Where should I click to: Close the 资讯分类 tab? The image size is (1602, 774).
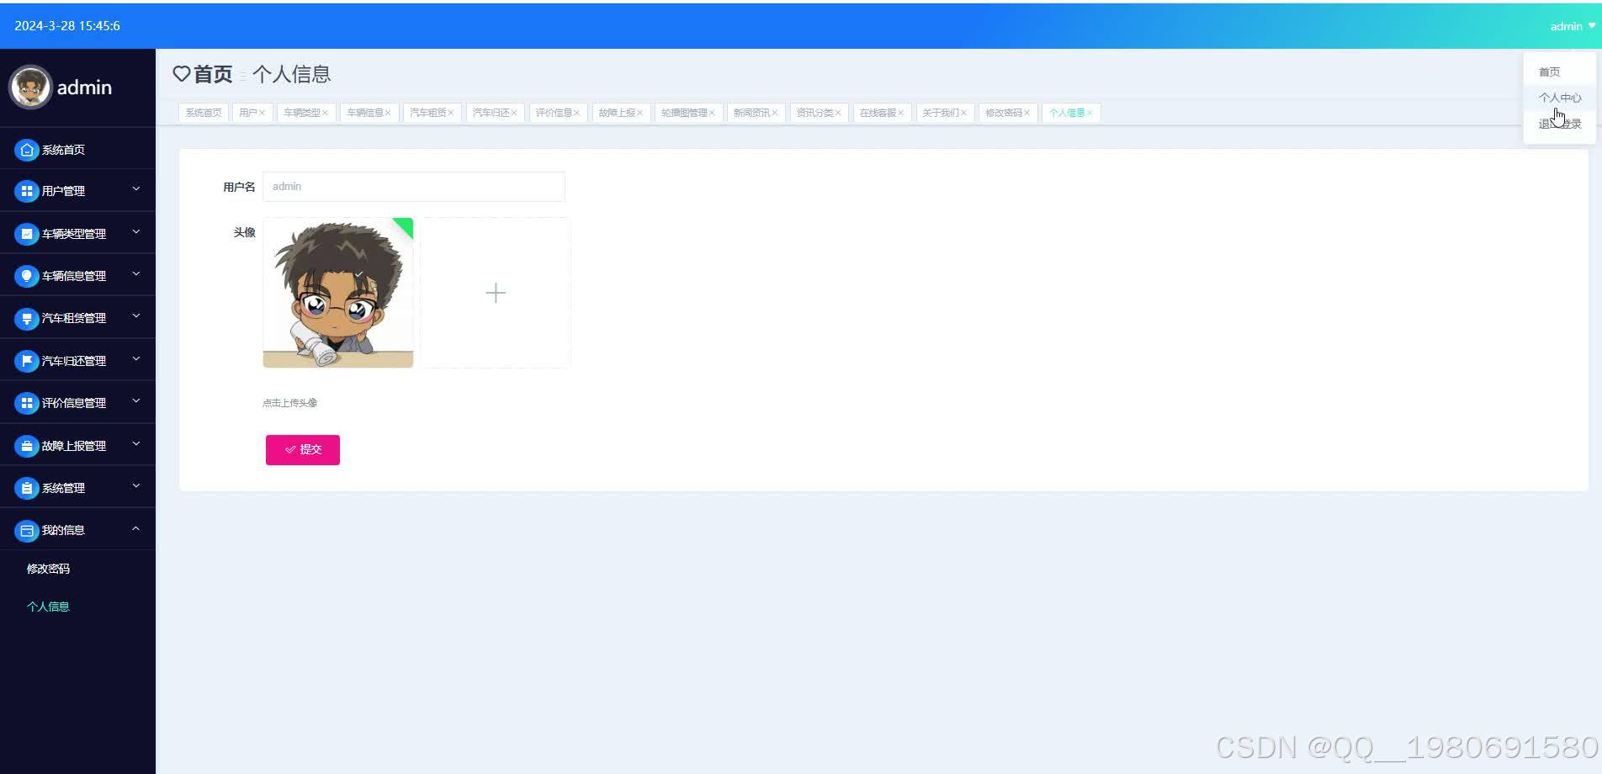click(x=838, y=113)
